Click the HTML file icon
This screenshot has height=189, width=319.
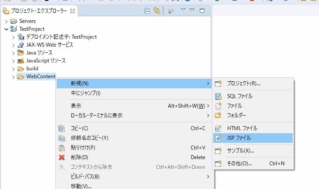pyautogui.click(x=218, y=128)
